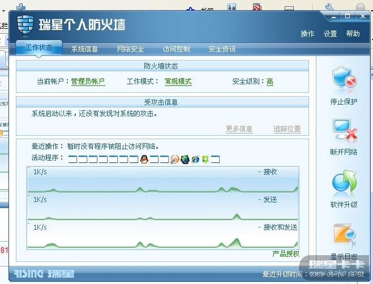This screenshot has height=284, width=373.
Task: Minimize the Rising firewall window
Action: tap(334, 16)
